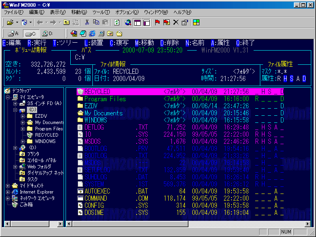Viewport: 316px width, 237px height.
Task: Click the file list scrollbar right arrow
Action: [308, 224]
